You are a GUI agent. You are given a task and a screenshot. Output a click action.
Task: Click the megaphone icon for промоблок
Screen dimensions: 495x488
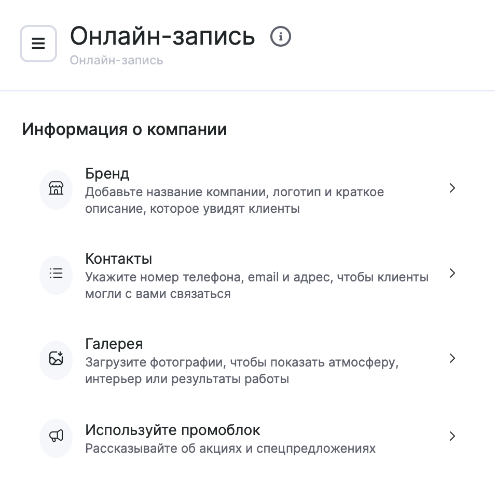(x=56, y=436)
